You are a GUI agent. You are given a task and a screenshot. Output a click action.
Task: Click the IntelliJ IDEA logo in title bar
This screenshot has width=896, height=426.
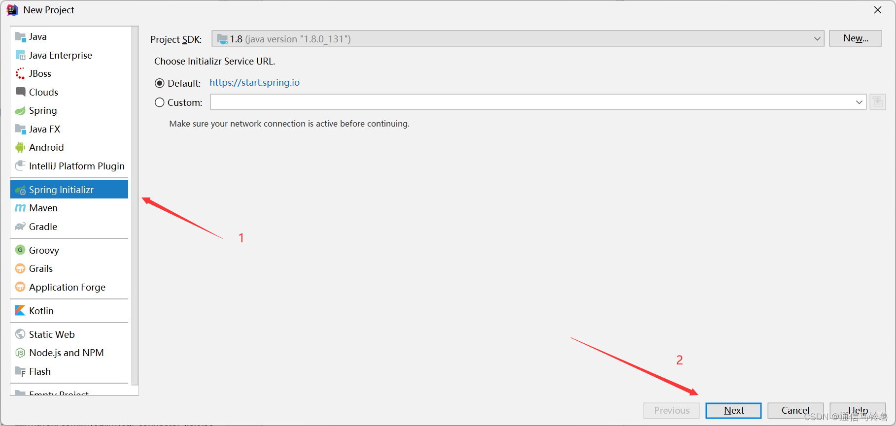(12, 10)
